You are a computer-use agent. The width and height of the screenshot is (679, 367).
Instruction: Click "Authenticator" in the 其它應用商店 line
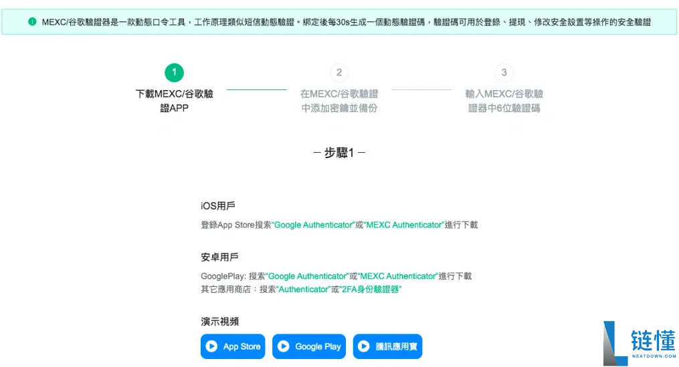click(304, 290)
